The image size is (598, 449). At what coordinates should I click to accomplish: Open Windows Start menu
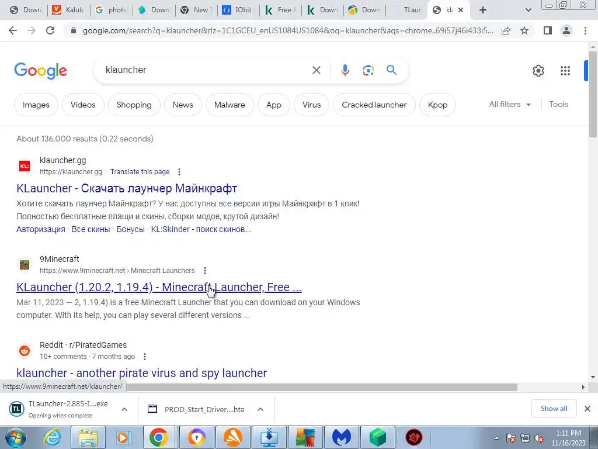pyautogui.click(x=15, y=437)
